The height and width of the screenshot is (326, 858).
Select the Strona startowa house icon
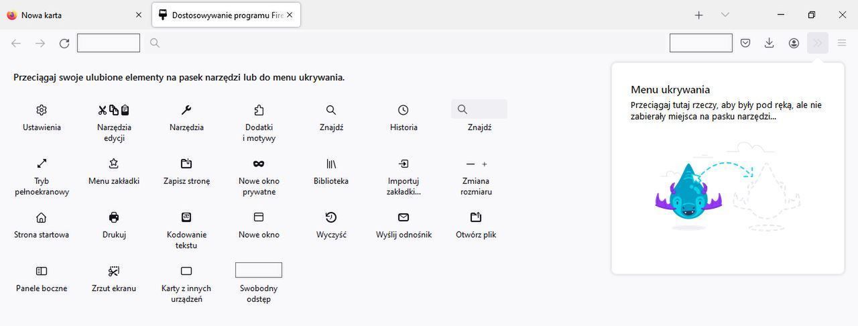42,217
